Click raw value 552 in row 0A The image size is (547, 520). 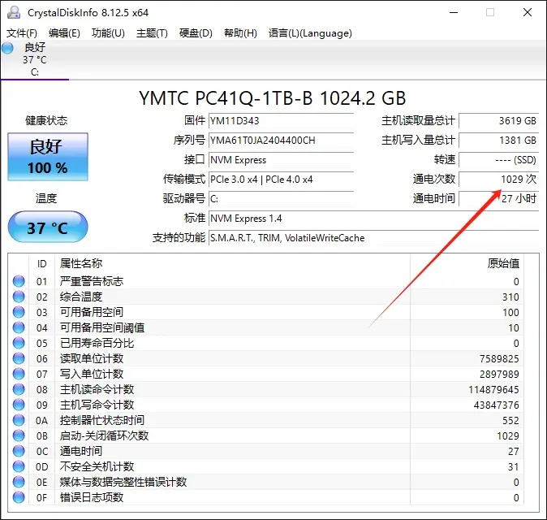click(510, 421)
